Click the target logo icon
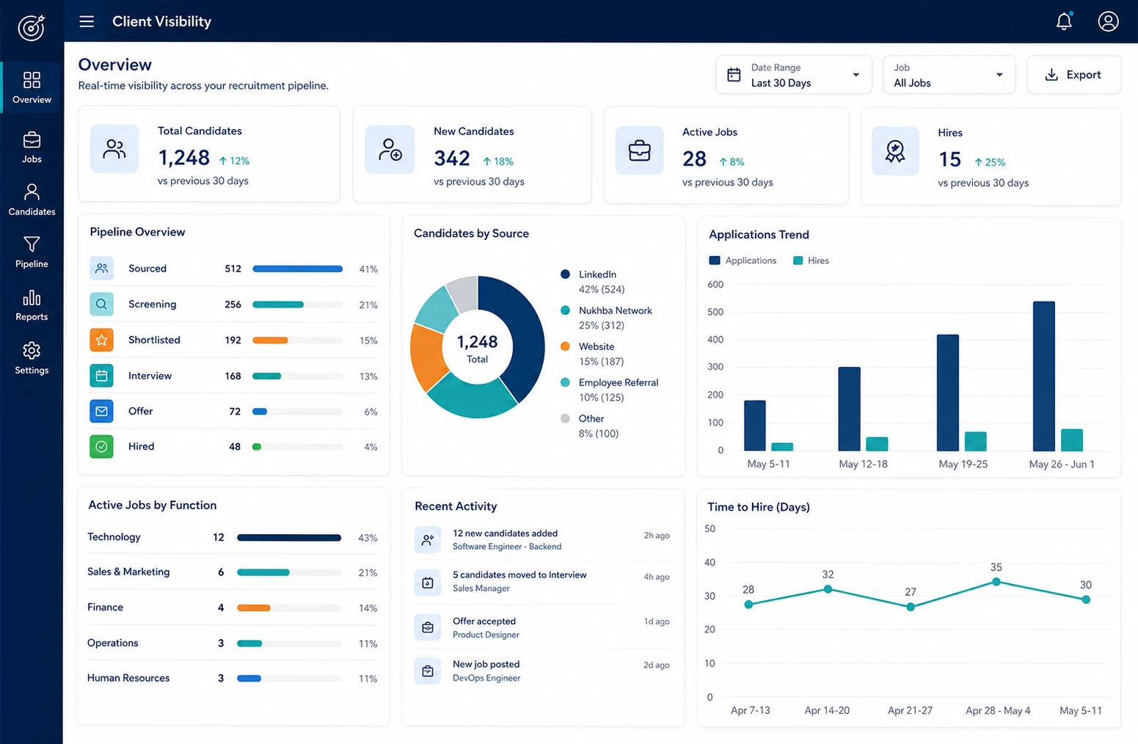The image size is (1138, 744). click(x=31, y=28)
